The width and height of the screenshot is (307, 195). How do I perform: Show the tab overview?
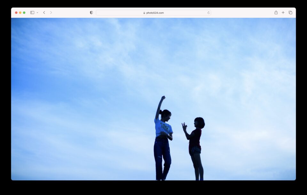point(290,12)
